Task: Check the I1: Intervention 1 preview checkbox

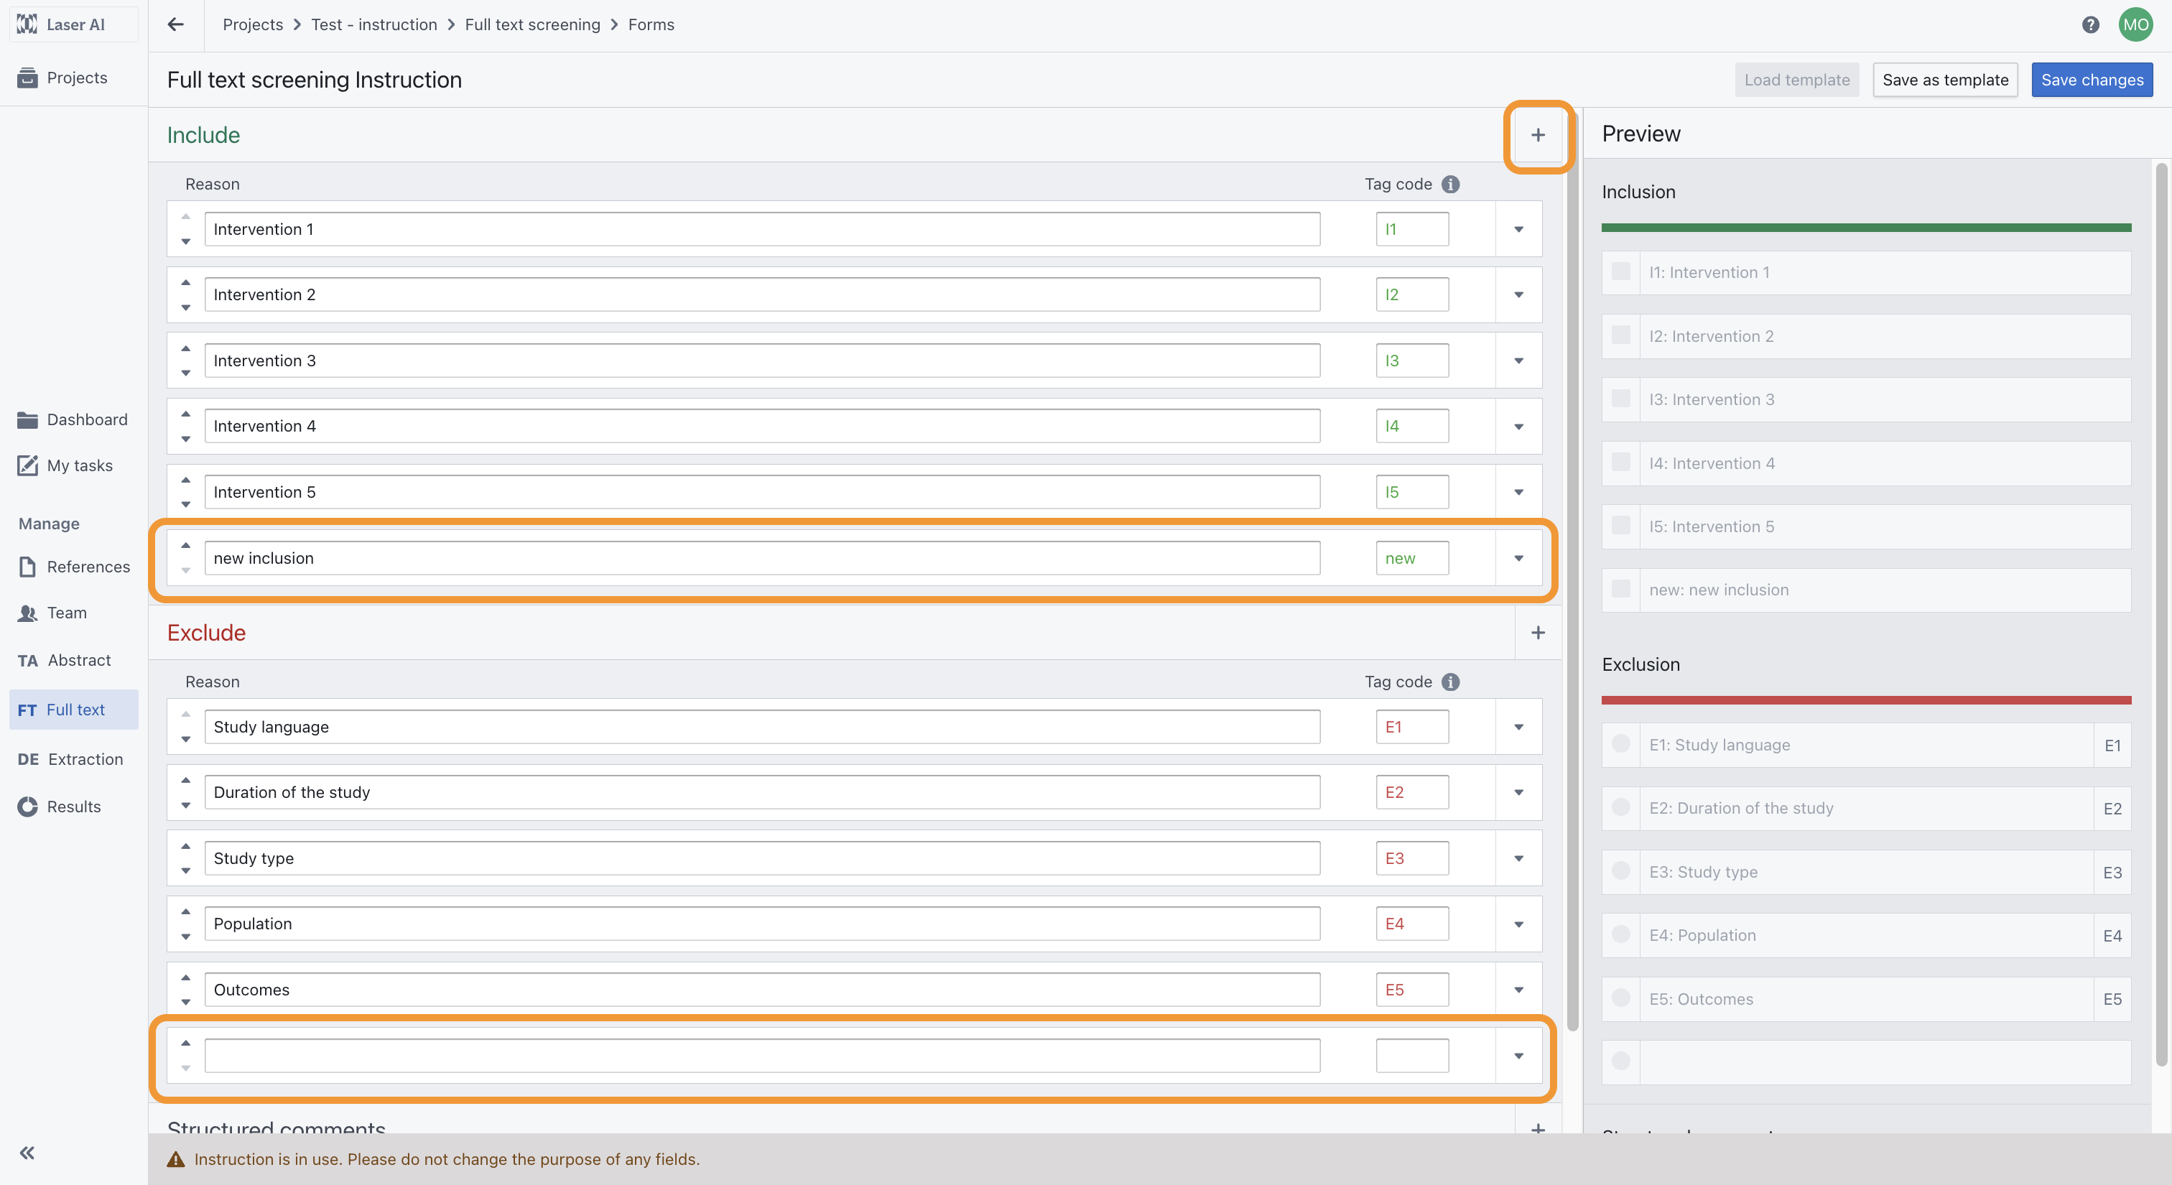Action: click(1620, 271)
